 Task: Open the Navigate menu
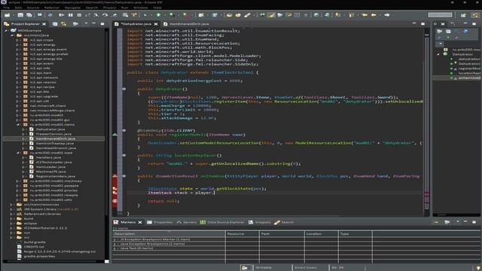(72, 8)
